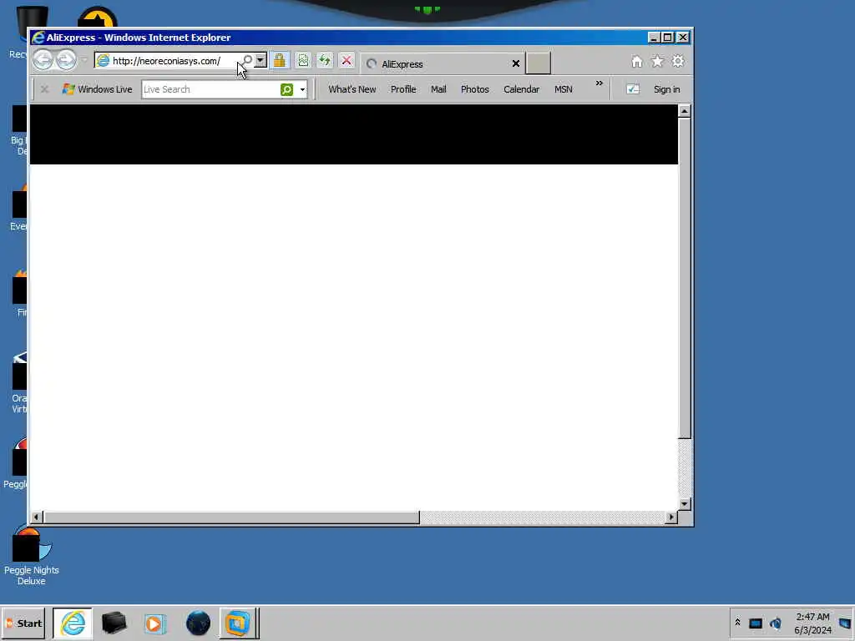The image size is (855, 641).
Task: Click the Show desktop monitor icon
Action: [x=845, y=623]
